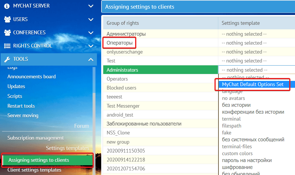This screenshot has width=295, height=175.
Task: Expand the USERS section chevron
Action: 91,20
